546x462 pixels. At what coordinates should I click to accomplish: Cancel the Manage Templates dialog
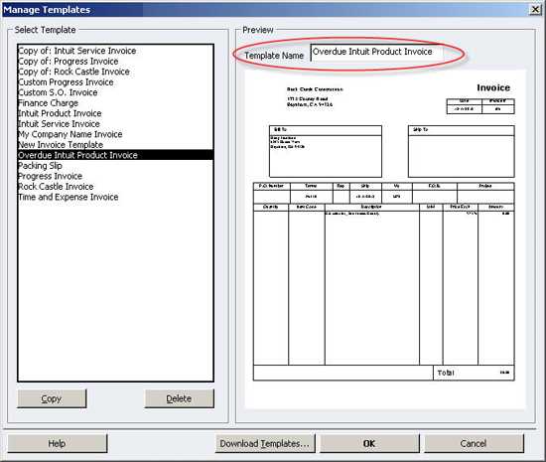474,443
